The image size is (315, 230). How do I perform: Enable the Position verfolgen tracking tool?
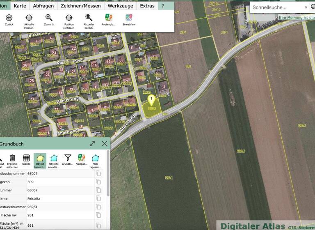point(69,18)
